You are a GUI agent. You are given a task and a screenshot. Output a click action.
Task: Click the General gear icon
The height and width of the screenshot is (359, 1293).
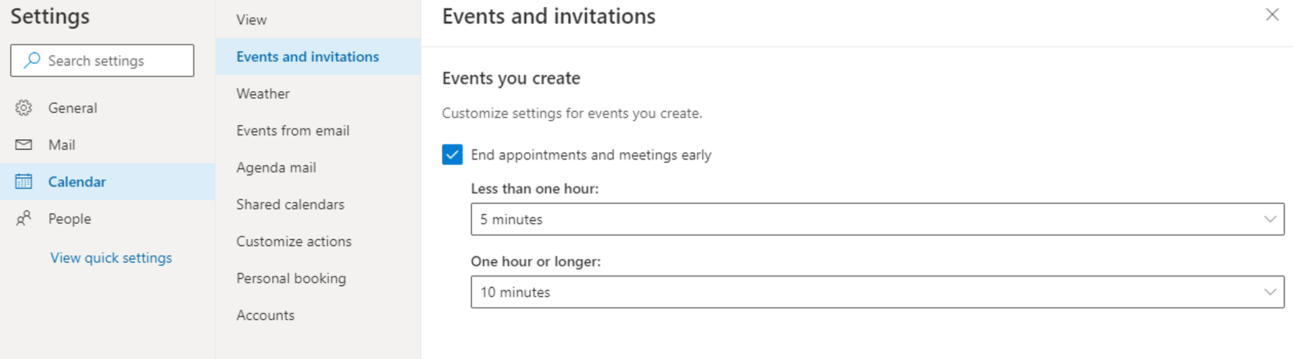24,108
